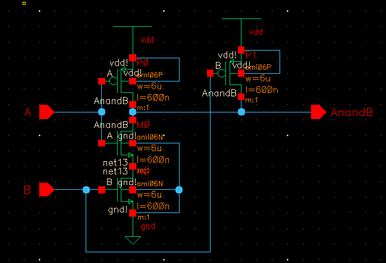Select the 'm:1' label below P1
This screenshot has width=386, height=263.
click(x=252, y=100)
